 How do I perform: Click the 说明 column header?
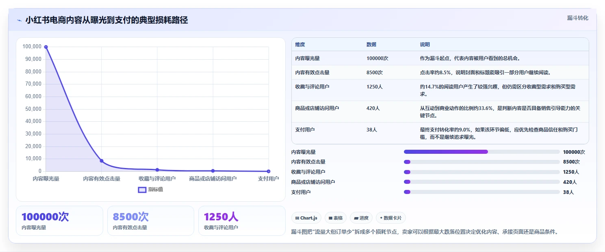click(425, 45)
